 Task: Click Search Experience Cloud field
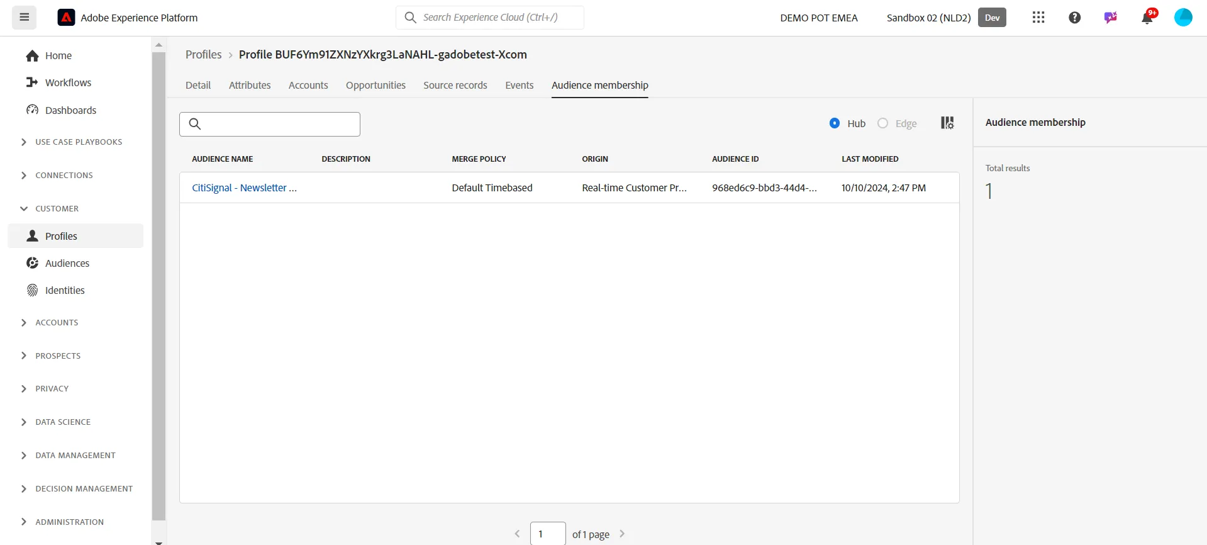490,18
